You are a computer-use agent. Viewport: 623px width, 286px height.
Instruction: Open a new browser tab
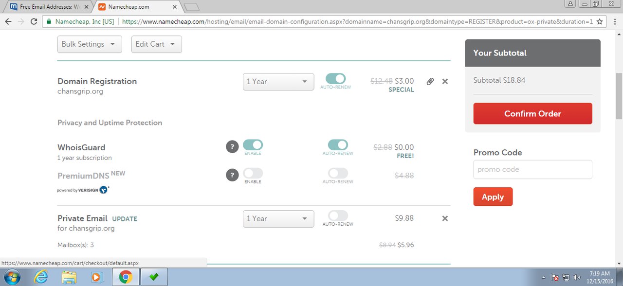click(192, 7)
